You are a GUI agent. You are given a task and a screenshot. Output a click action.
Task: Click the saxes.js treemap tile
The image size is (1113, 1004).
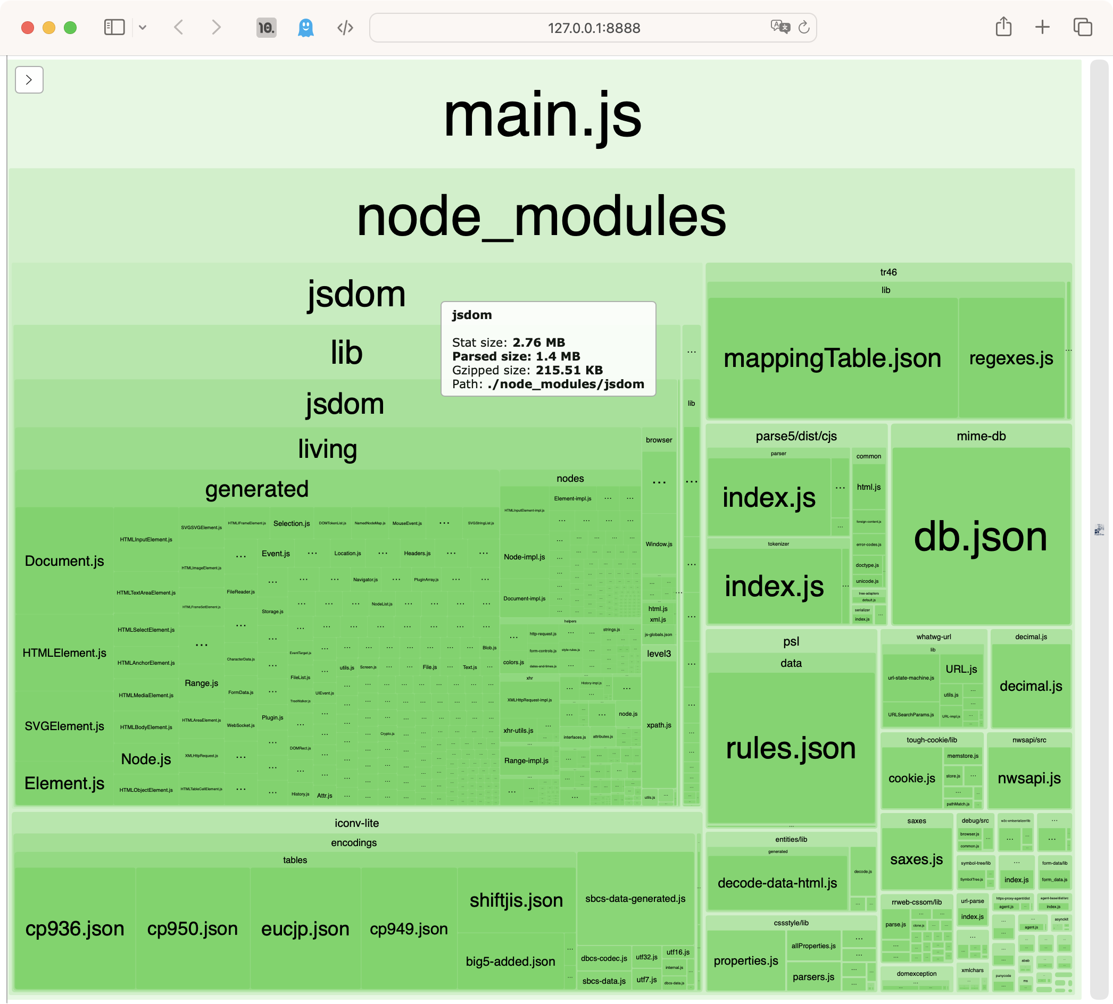(917, 859)
